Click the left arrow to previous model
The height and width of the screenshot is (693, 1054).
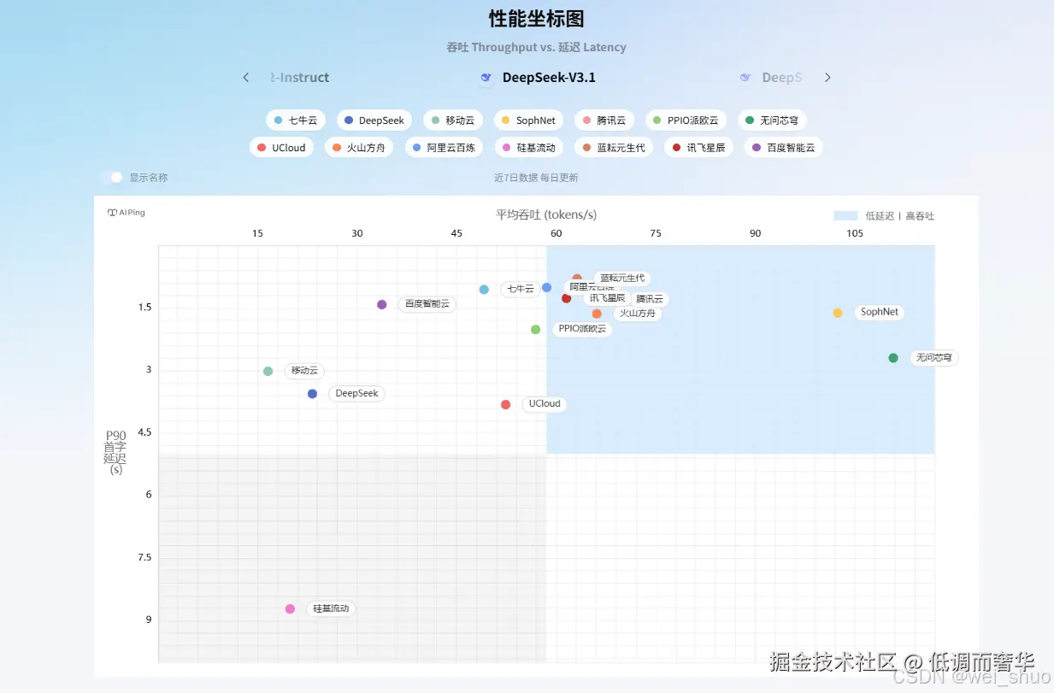pos(245,77)
